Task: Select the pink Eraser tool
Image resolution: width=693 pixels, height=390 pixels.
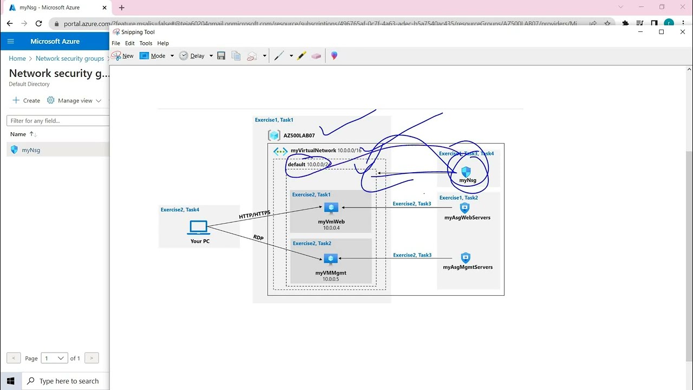Action: click(x=316, y=56)
